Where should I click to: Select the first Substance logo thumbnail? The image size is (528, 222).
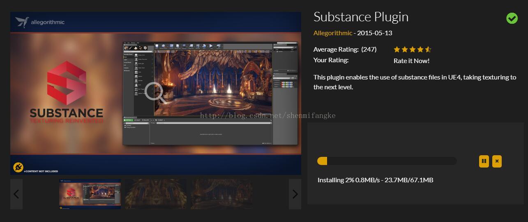(x=90, y=194)
